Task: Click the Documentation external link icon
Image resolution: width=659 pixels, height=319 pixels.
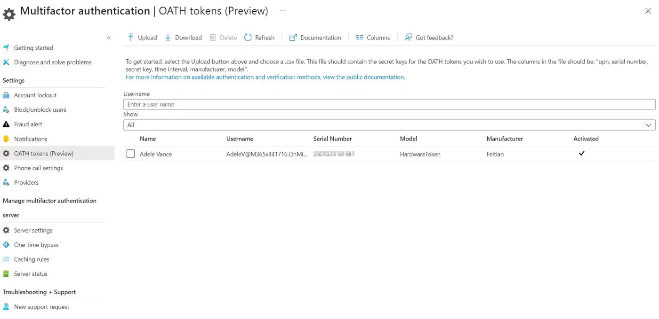Action: 293,37
